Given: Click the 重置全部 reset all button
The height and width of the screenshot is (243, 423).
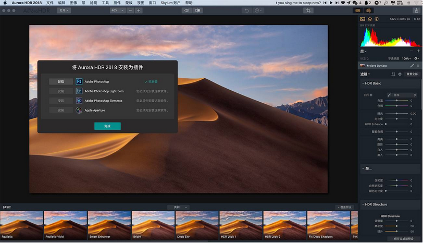Looking at the screenshot, I should pos(412,74).
